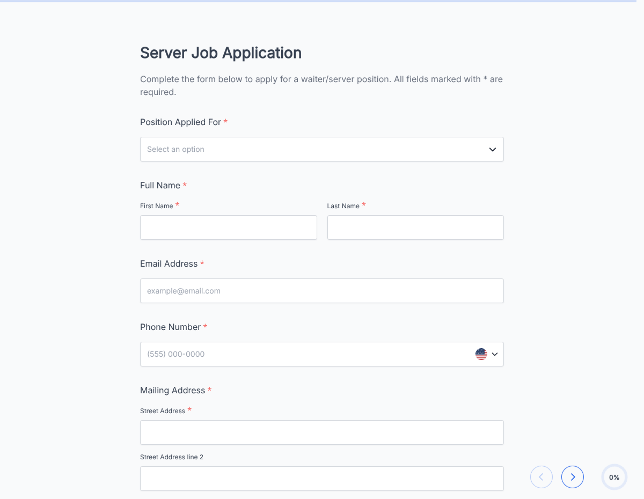Viewport: 644px width, 499px height.
Task: Click the Server Job Application heading
Action: tap(221, 53)
